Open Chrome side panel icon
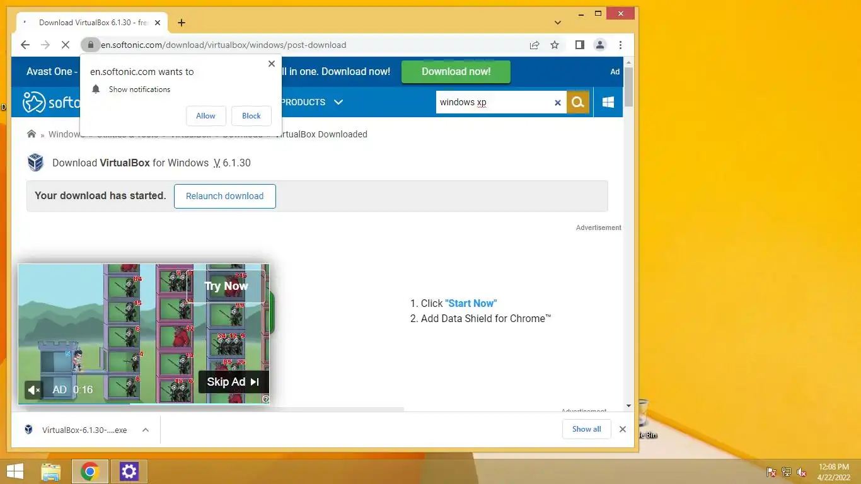Image resolution: width=861 pixels, height=484 pixels. click(580, 45)
